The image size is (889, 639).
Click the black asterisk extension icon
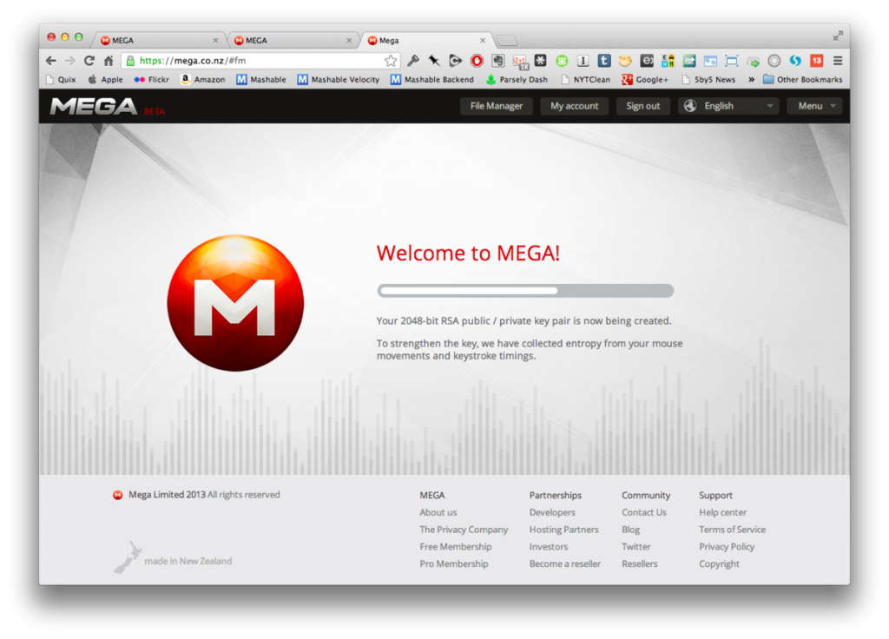coord(540,60)
